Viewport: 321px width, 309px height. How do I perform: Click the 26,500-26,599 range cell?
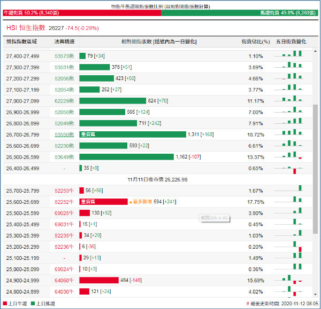tap(22, 157)
